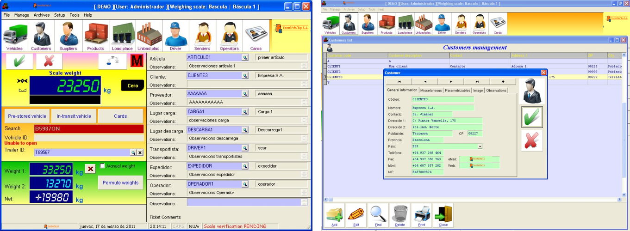This screenshot has width=630, height=231.
Task: Click green checkmark accept button in weighing window
Action: 19,61
